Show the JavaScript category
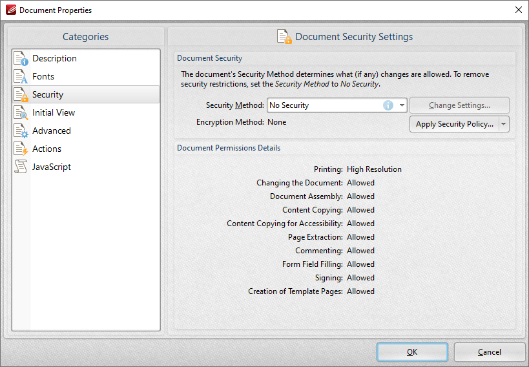 click(86, 167)
